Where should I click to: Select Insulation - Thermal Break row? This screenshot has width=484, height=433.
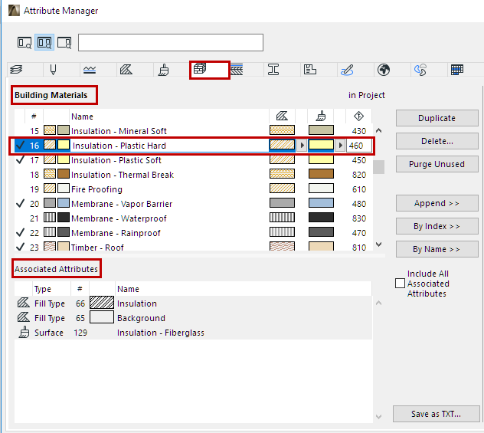[x=193, y=175]
